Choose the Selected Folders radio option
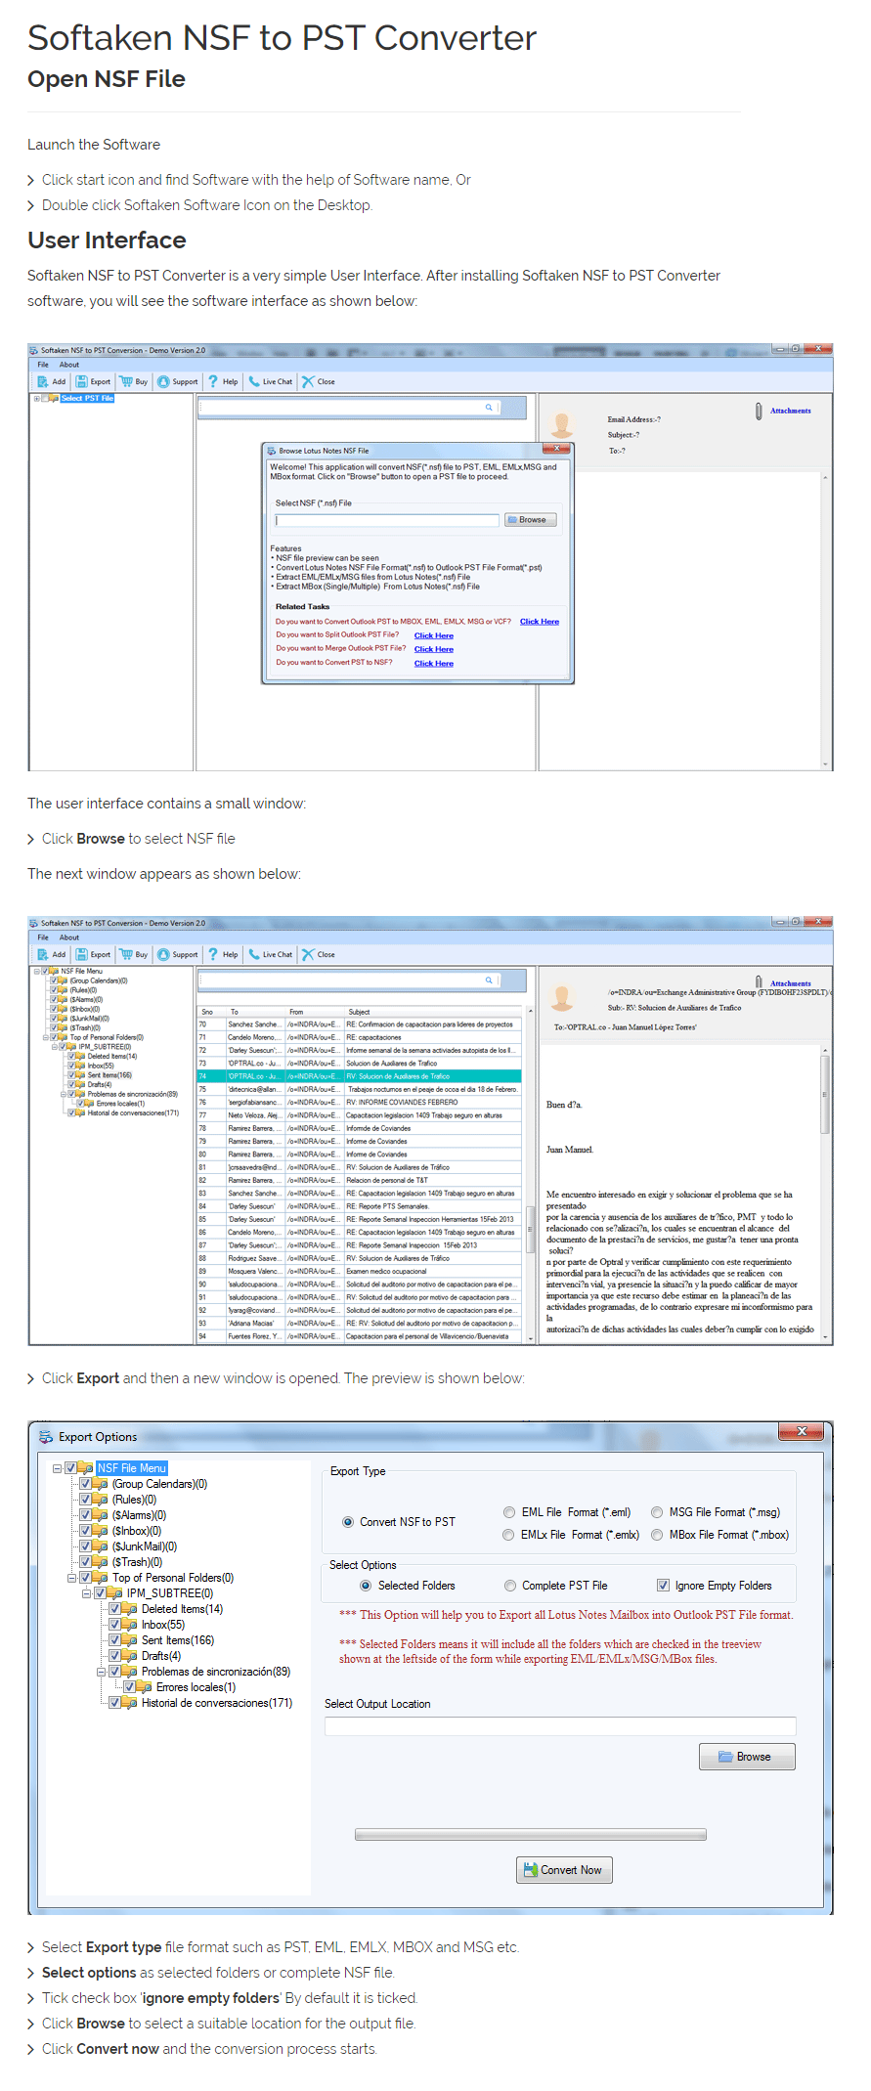The image size is (871, 2091). point(366,1586)
